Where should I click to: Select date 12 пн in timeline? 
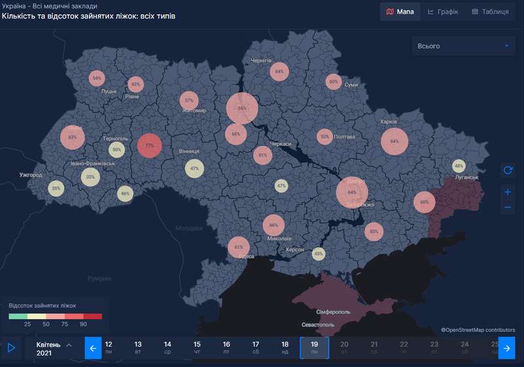tap(109, 348)
